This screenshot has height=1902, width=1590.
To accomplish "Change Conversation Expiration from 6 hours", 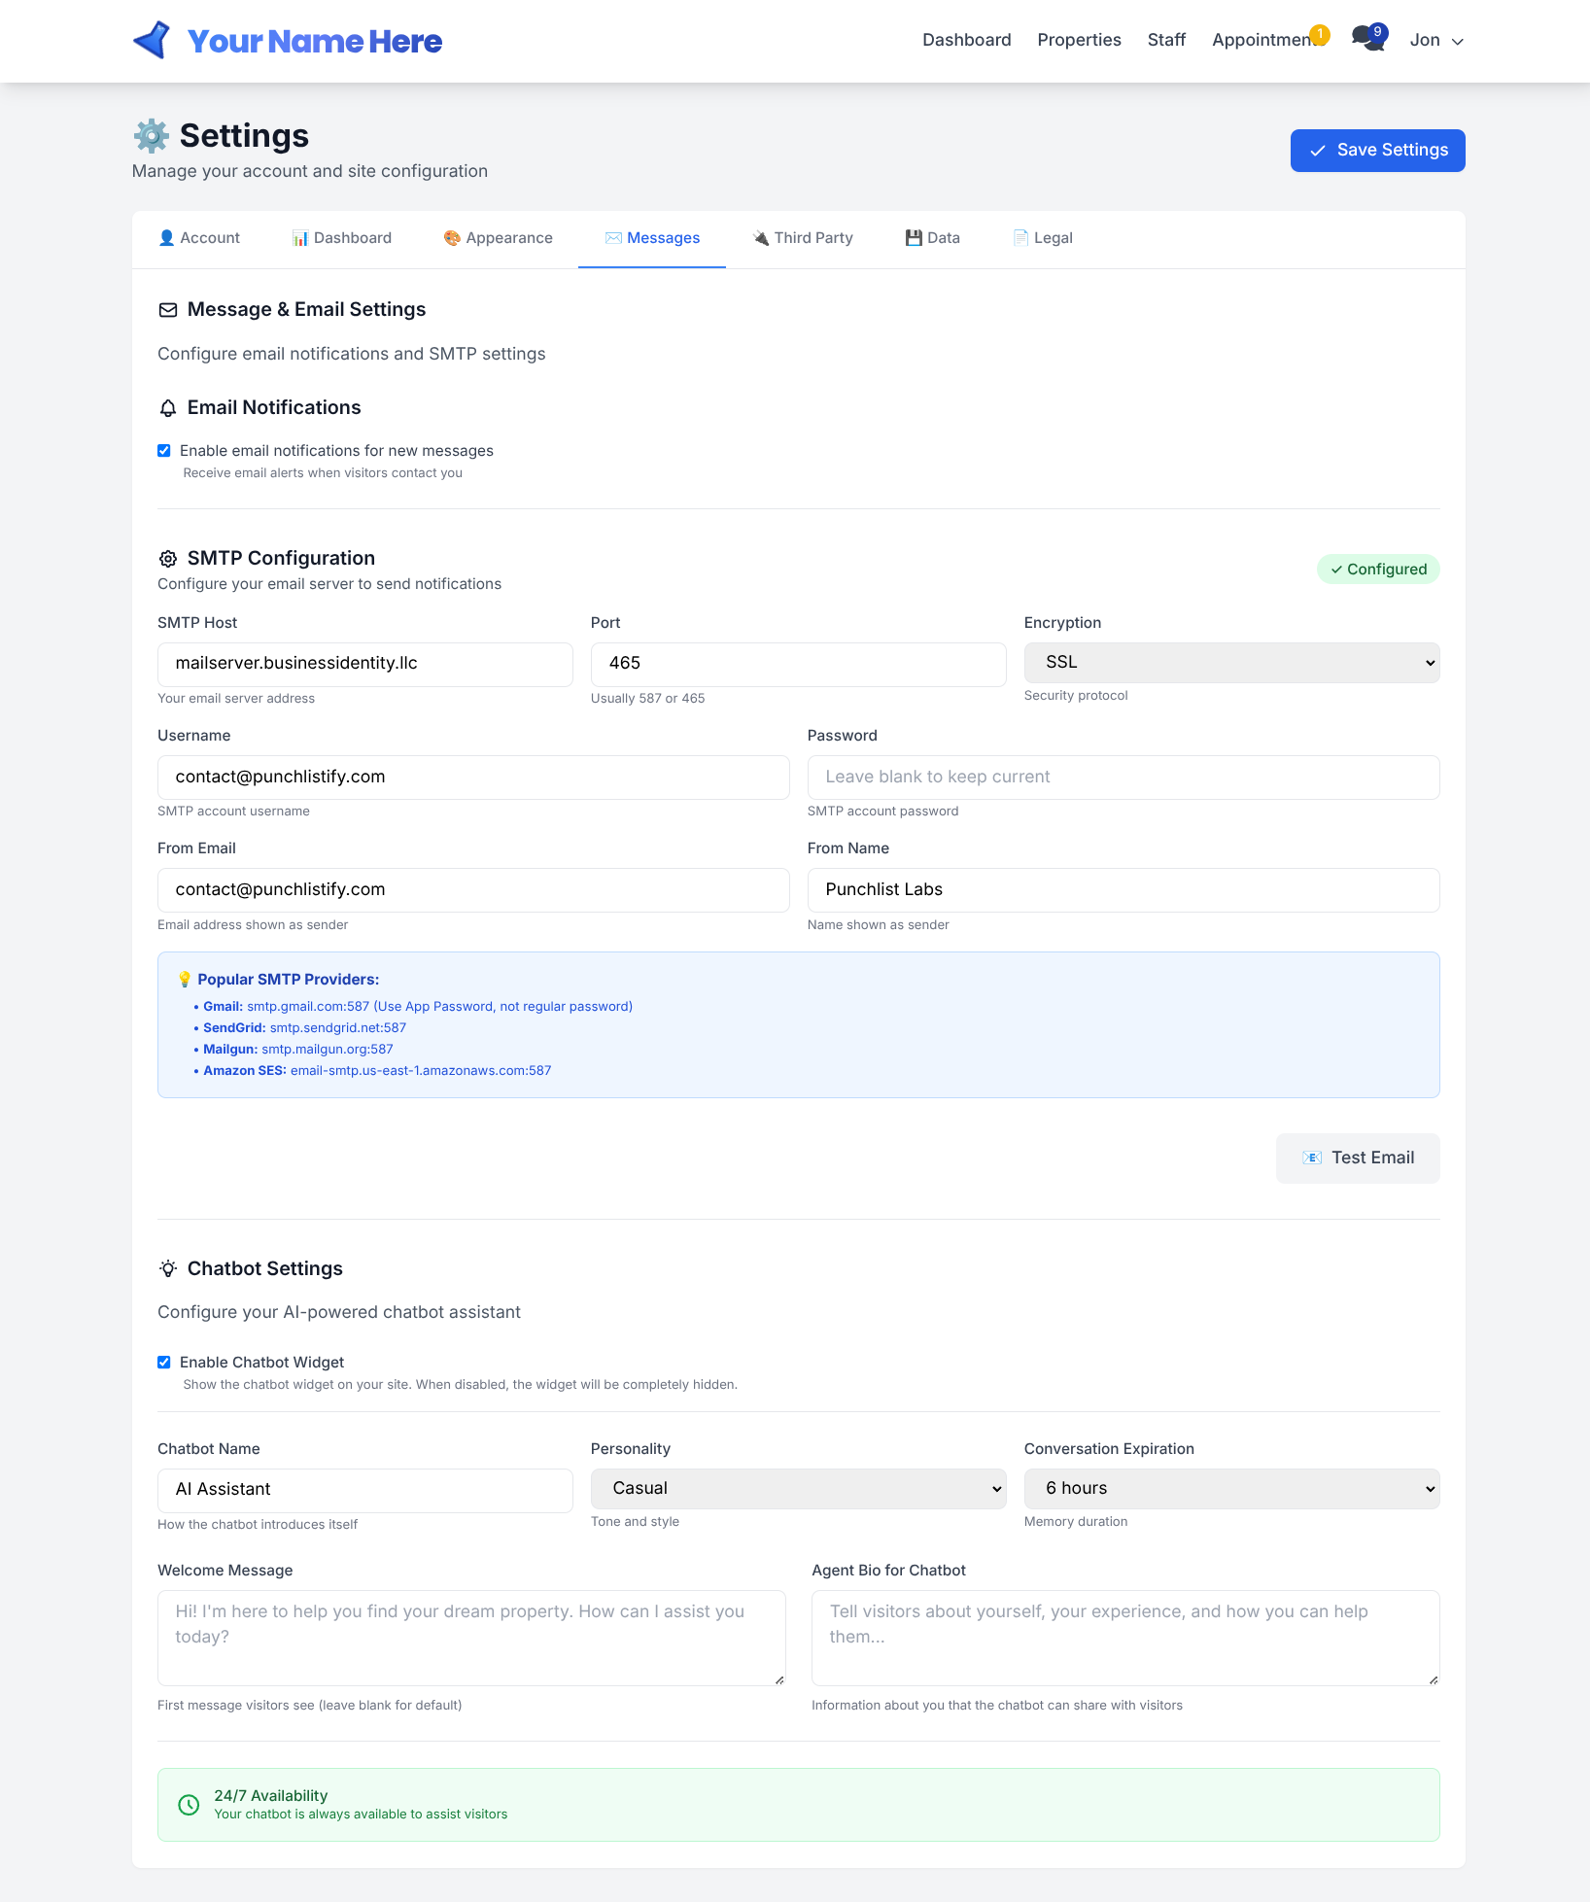I will pos(1230,1488).
